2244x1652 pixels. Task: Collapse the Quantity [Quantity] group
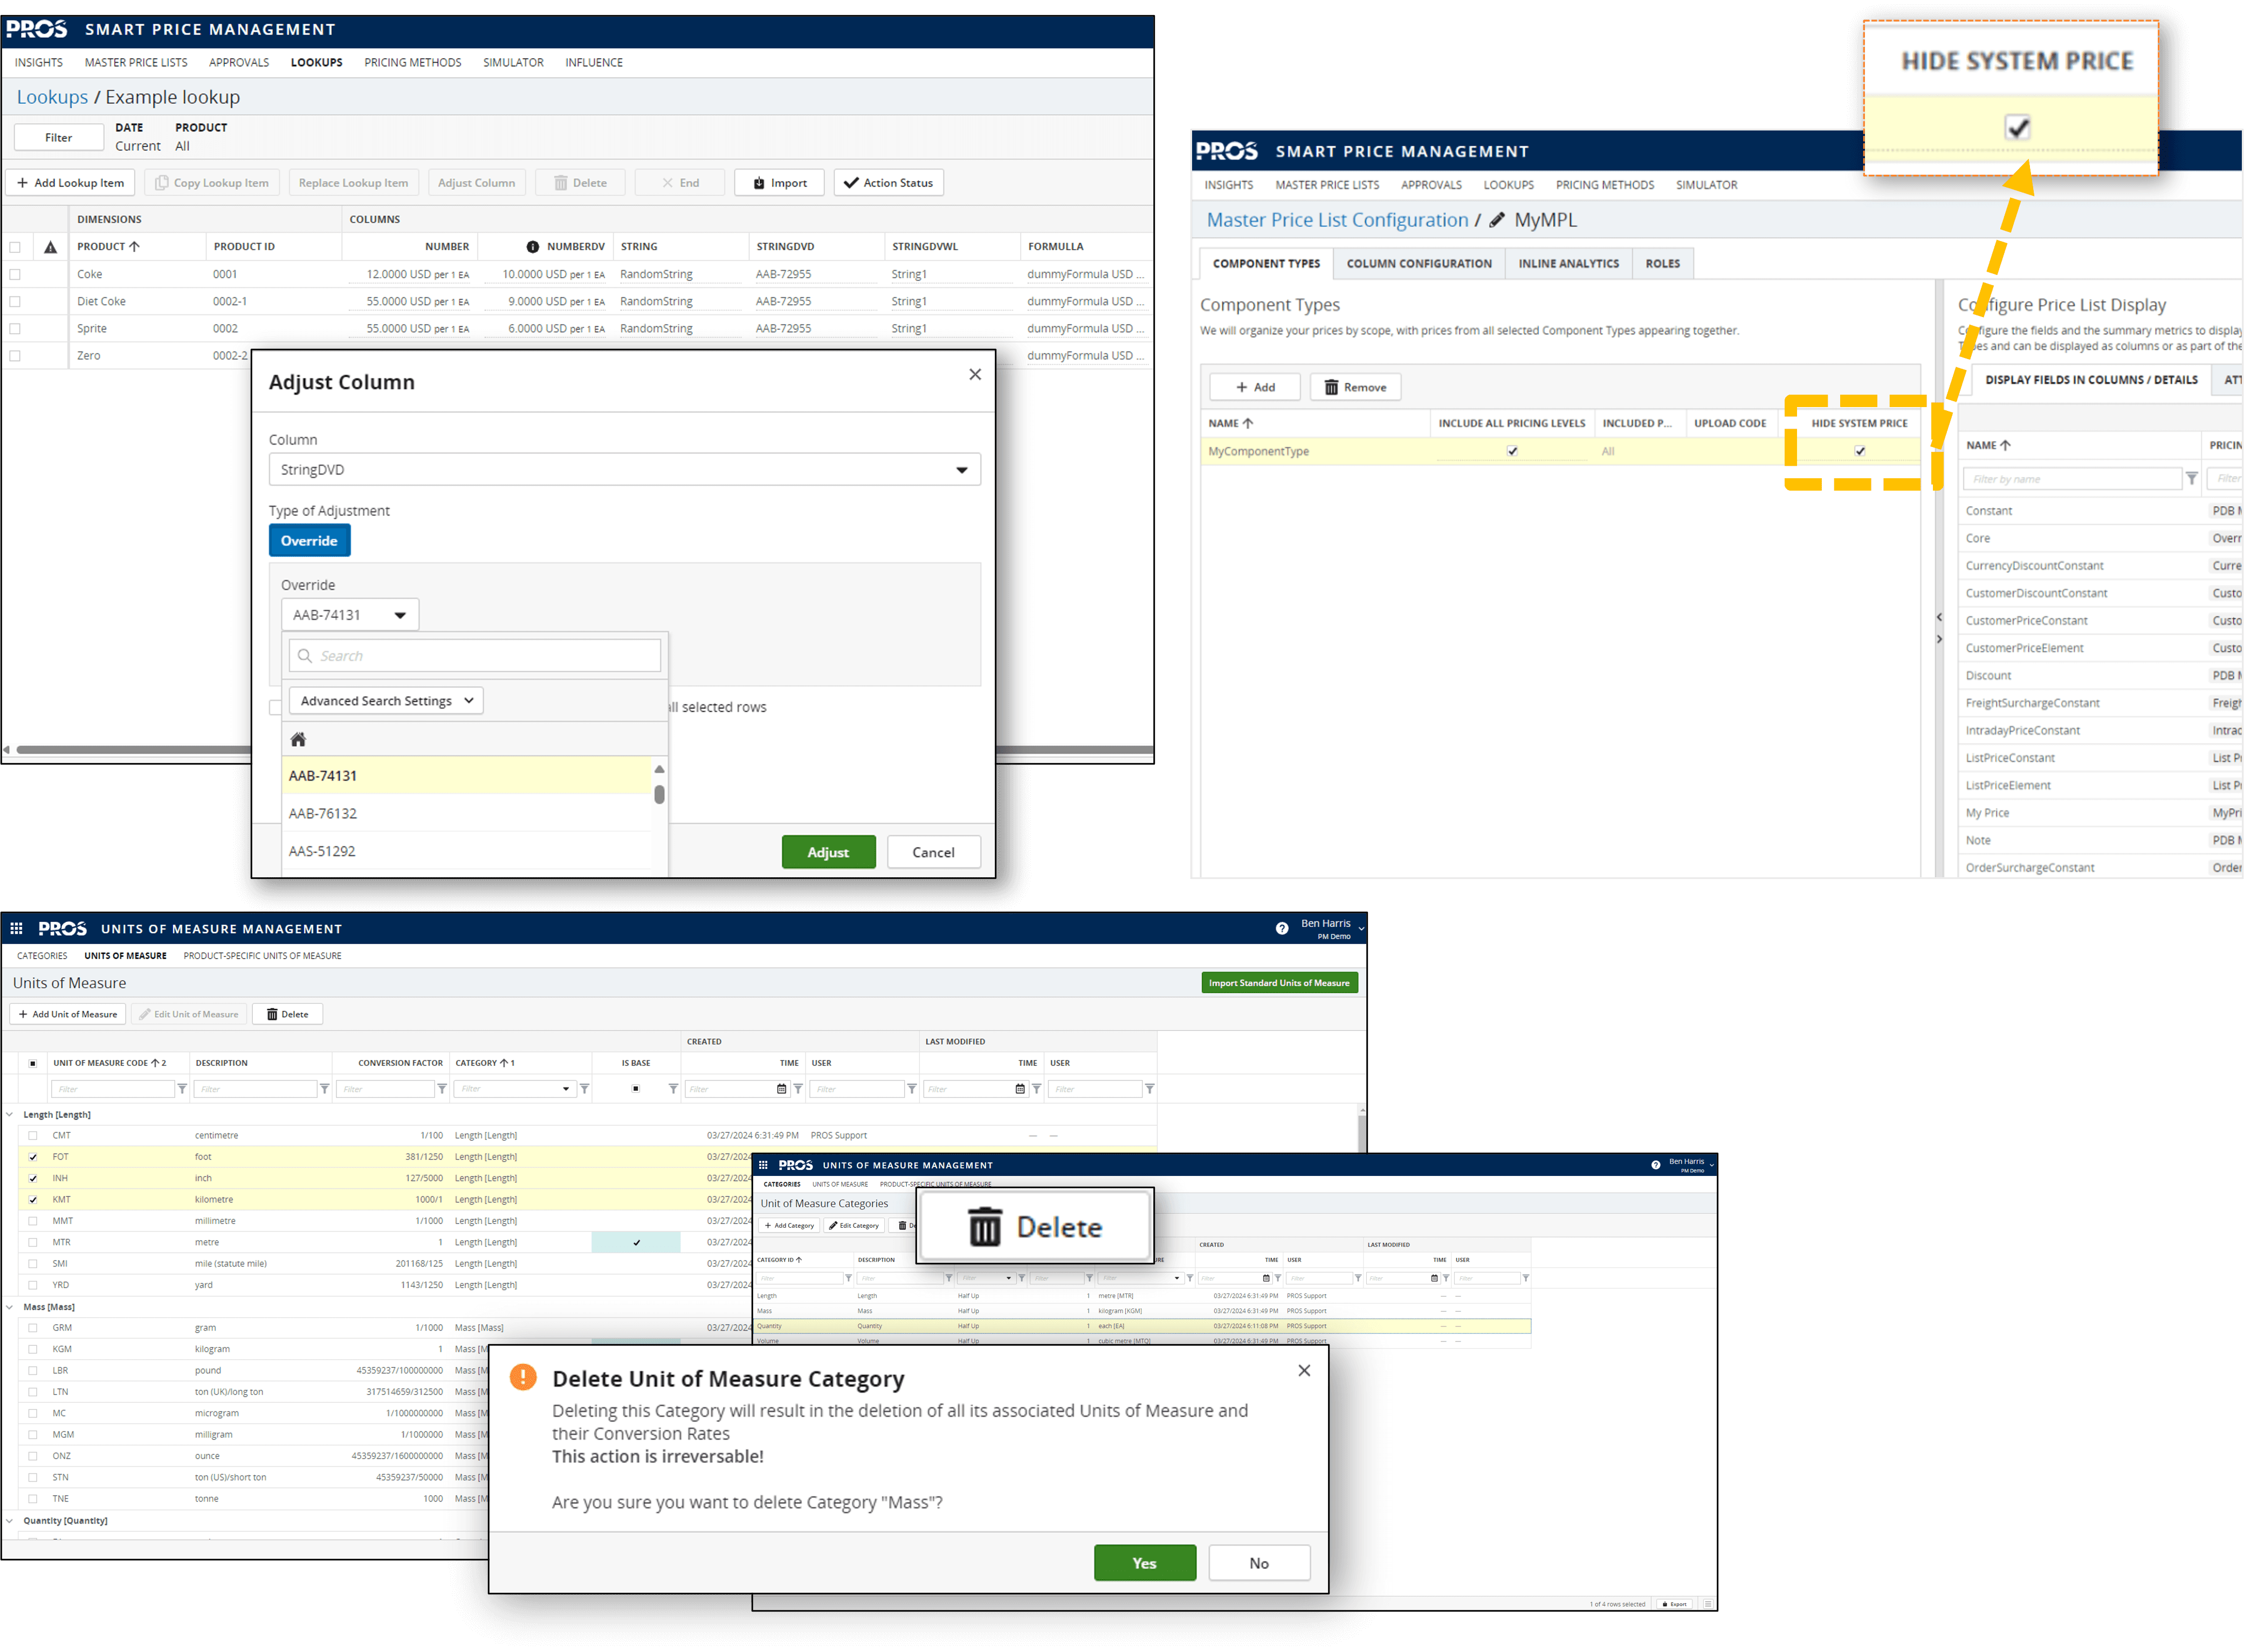(x=10, y=1521)
